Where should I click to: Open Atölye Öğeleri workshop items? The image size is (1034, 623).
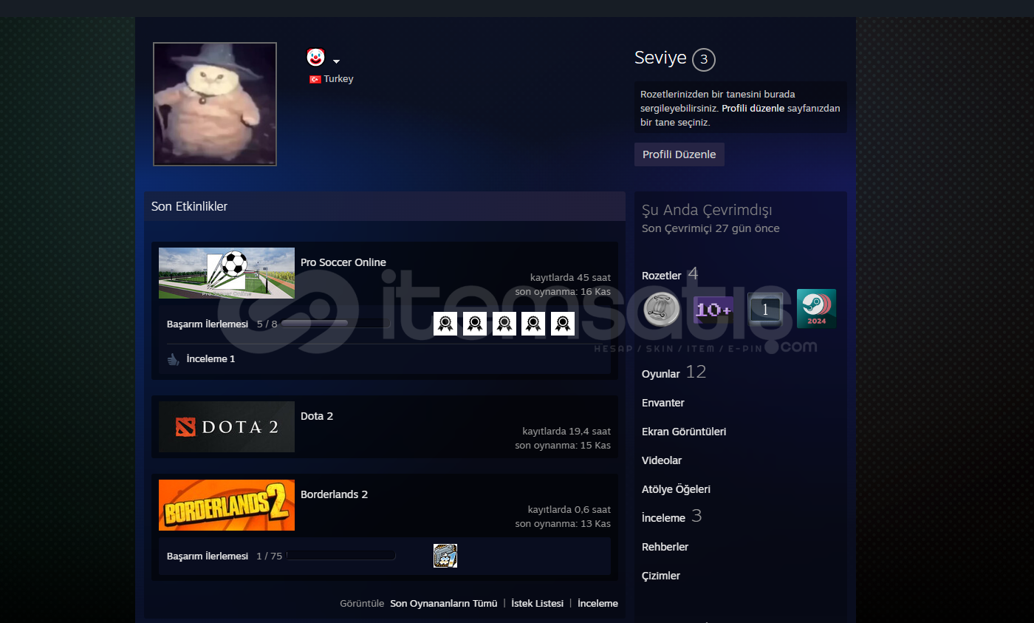[x=676, y=489]
